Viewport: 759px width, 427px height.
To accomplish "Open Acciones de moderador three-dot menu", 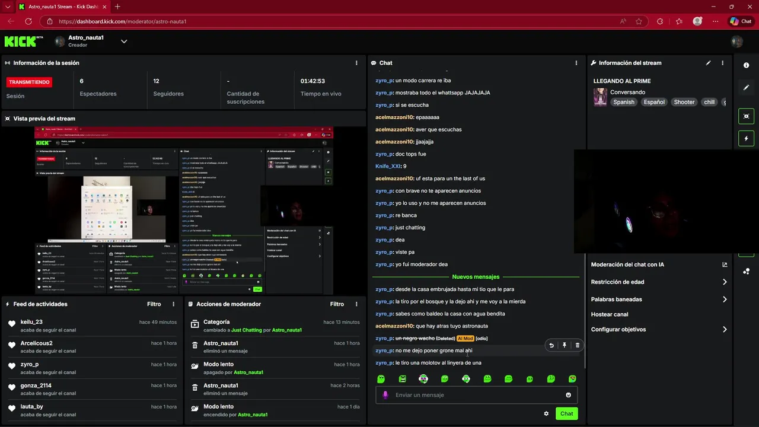I will coord(356,304).
